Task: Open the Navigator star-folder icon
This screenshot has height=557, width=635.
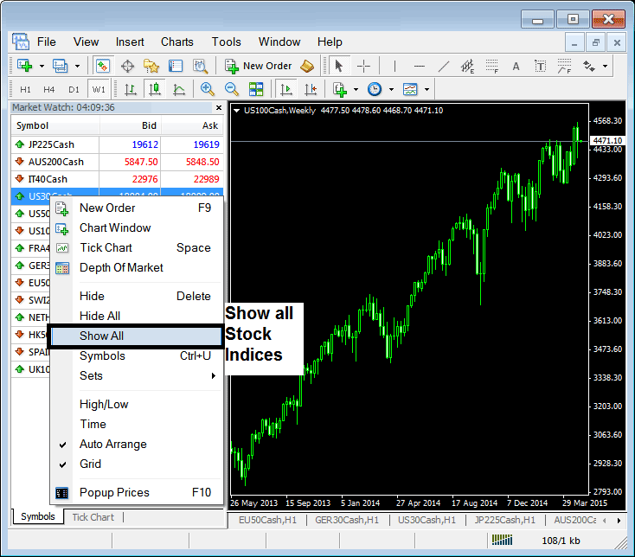Action: tap(151, 66)
